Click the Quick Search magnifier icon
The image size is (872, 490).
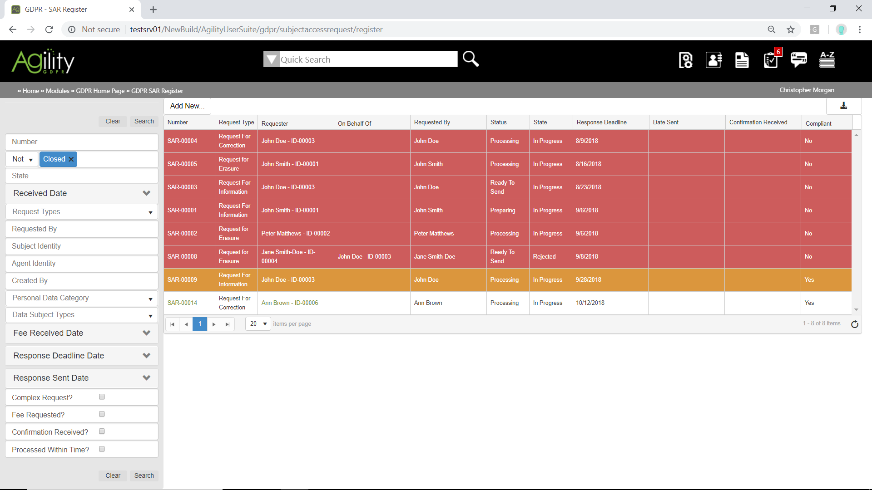(x=471, y=59)
